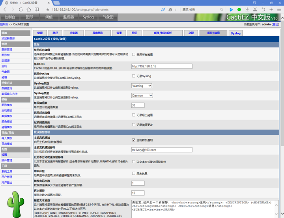Open 数据源 sidebar link

click(6, 60)
